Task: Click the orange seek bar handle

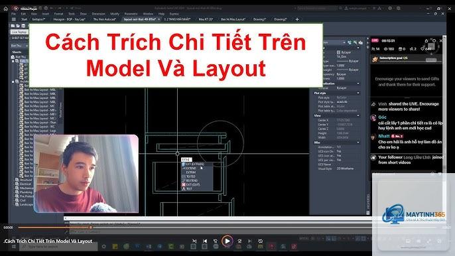Action: tap(90, 227)
